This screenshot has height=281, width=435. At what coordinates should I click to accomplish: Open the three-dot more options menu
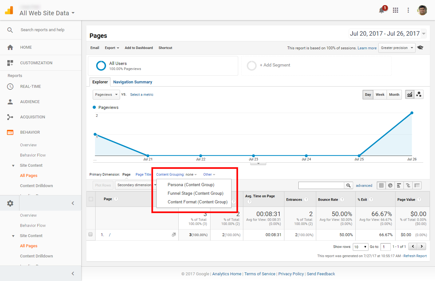tap(408, 10)
